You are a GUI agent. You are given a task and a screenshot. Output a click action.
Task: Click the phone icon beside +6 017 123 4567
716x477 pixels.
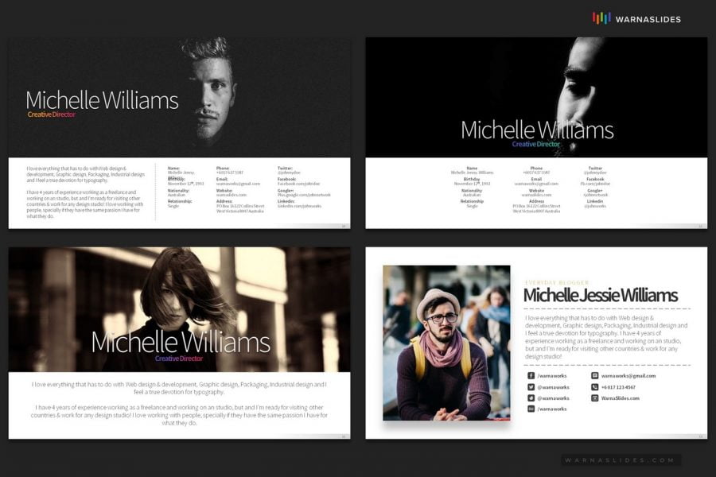[594, 387]
